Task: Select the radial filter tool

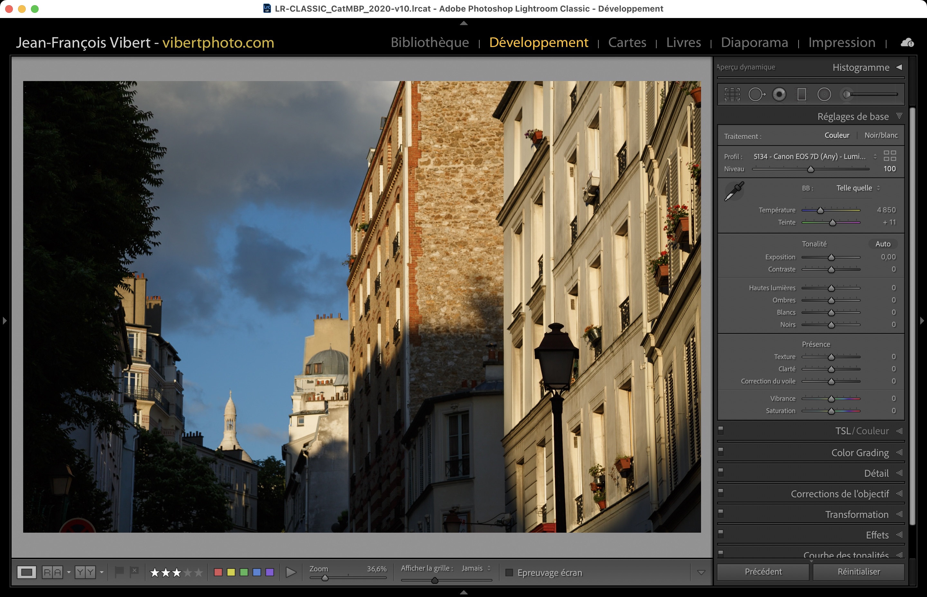Action: 824,94
